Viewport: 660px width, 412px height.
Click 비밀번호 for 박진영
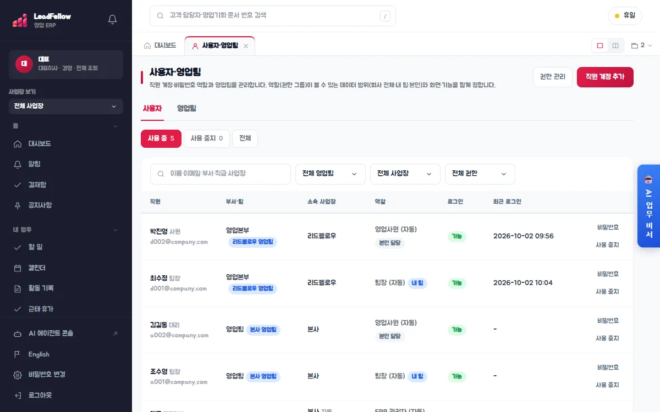pyautogui.click(x=608, y=227)
